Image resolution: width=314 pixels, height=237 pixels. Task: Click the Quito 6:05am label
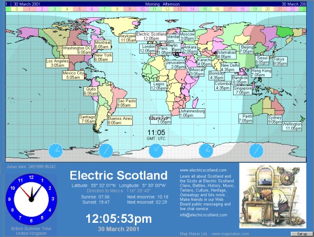tap(91, 91)
